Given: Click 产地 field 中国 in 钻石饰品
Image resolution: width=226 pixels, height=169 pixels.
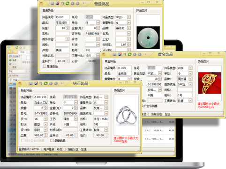Looking at the screenshot, I should pyautogui.click(x=70, y=125).
